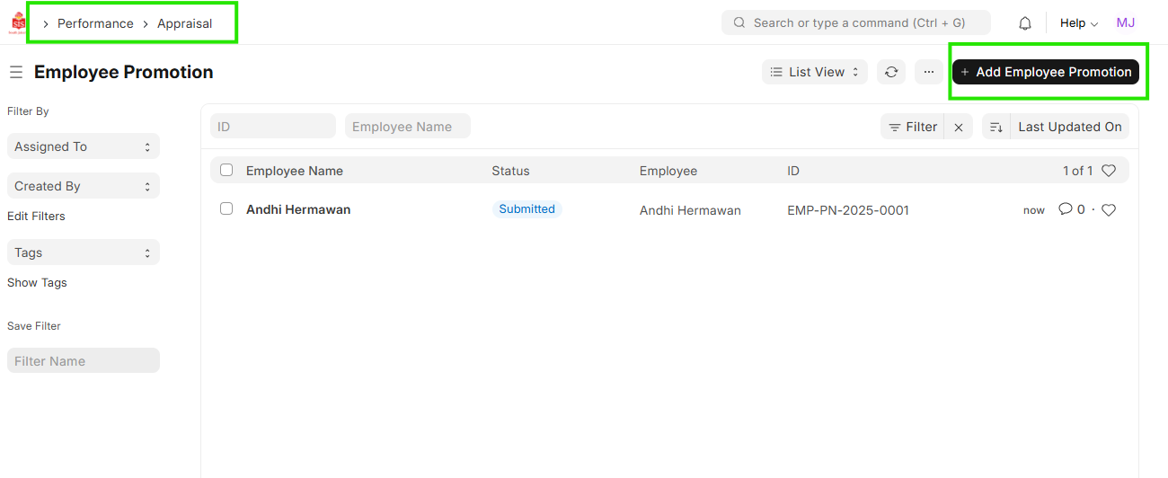Like the Andhi Hermawan record heart
The image size is (1168, 478).
1109,210
